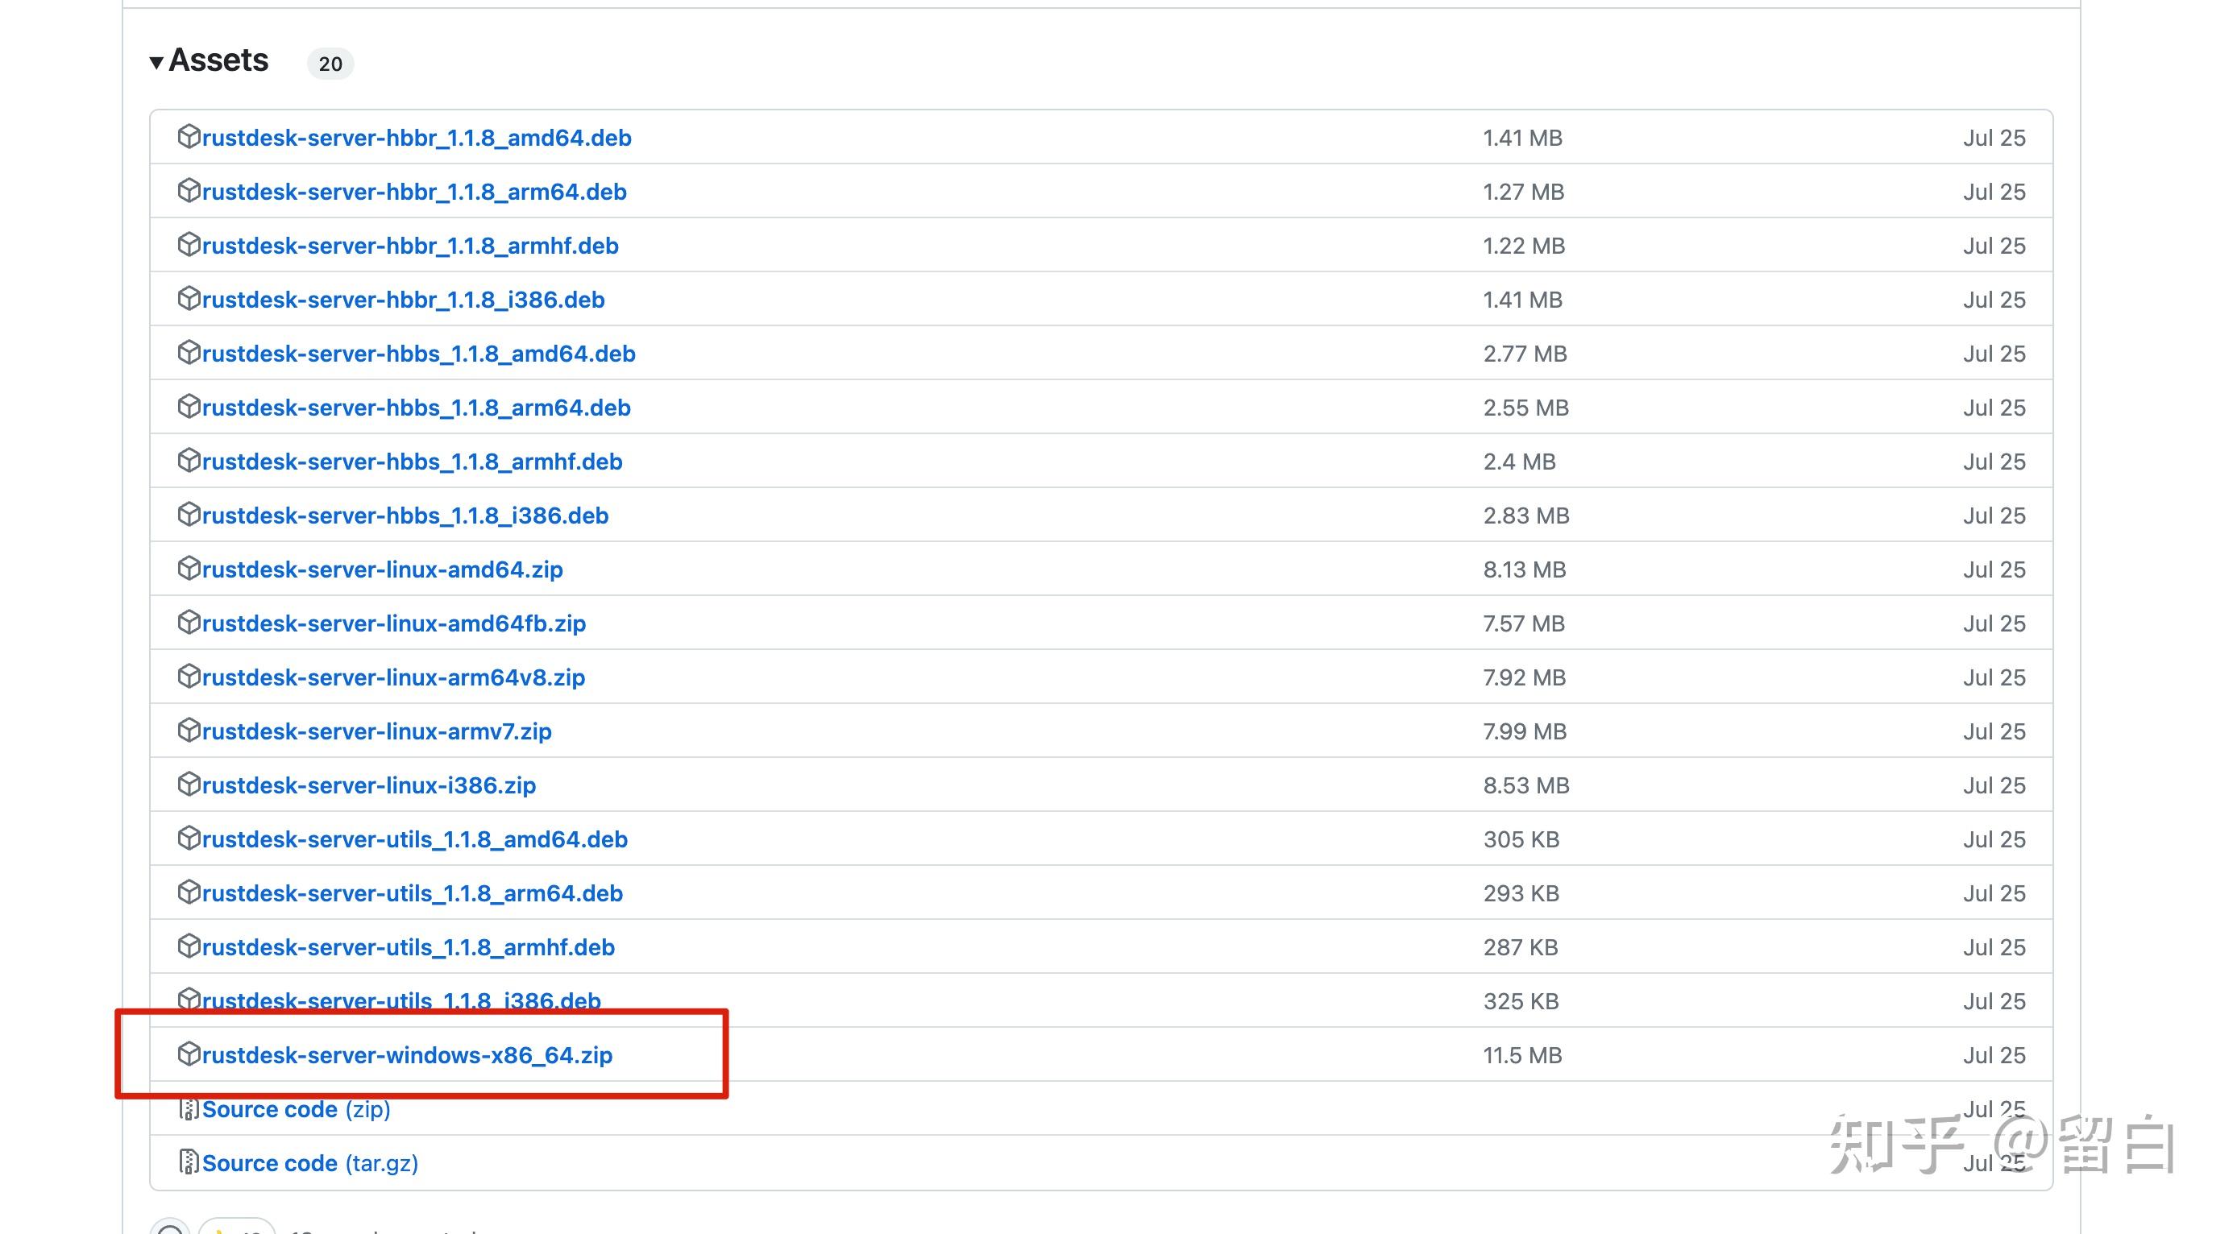
Task: Click package icon beside hbbr amd64.deb
Action: click(189, 137)
